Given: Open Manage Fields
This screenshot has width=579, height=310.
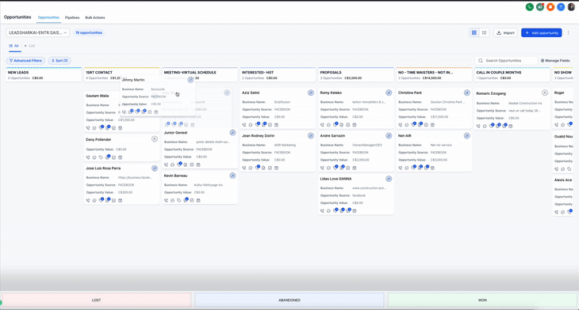Looking at the screenshot, I should (x=555, y=60).
